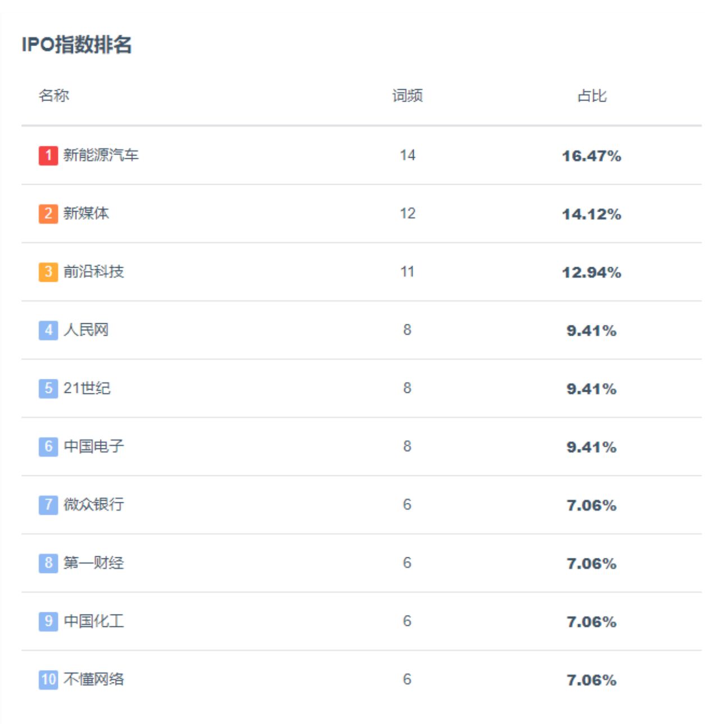
Task: Open the 新媒体 entry
Action: [x=86, y=214]
